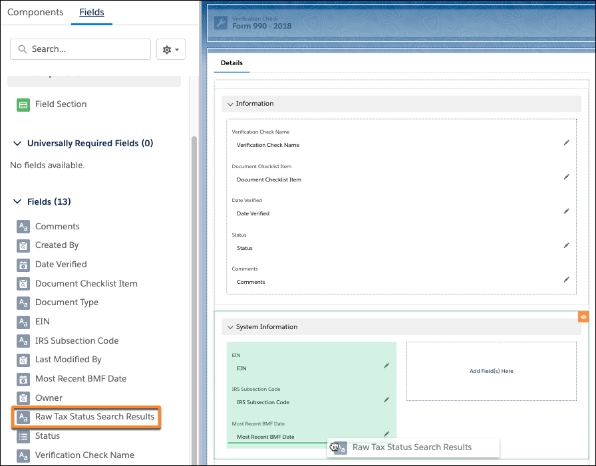The width and height of the screenshot is (596, 466).
Task: Open the gear settings dropdown
Action: (x=171, y=49)
